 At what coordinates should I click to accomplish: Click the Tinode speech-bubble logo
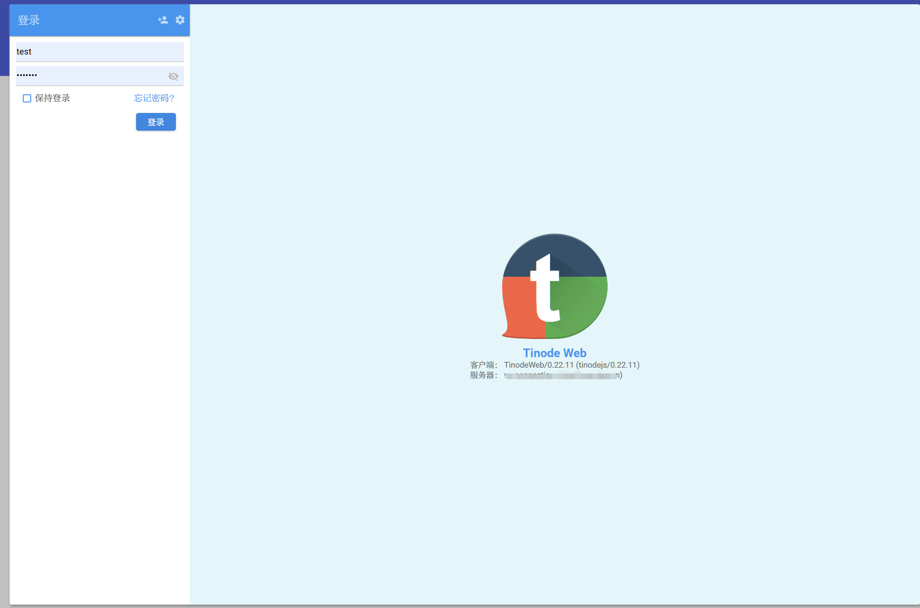click(x=554, y=286)
